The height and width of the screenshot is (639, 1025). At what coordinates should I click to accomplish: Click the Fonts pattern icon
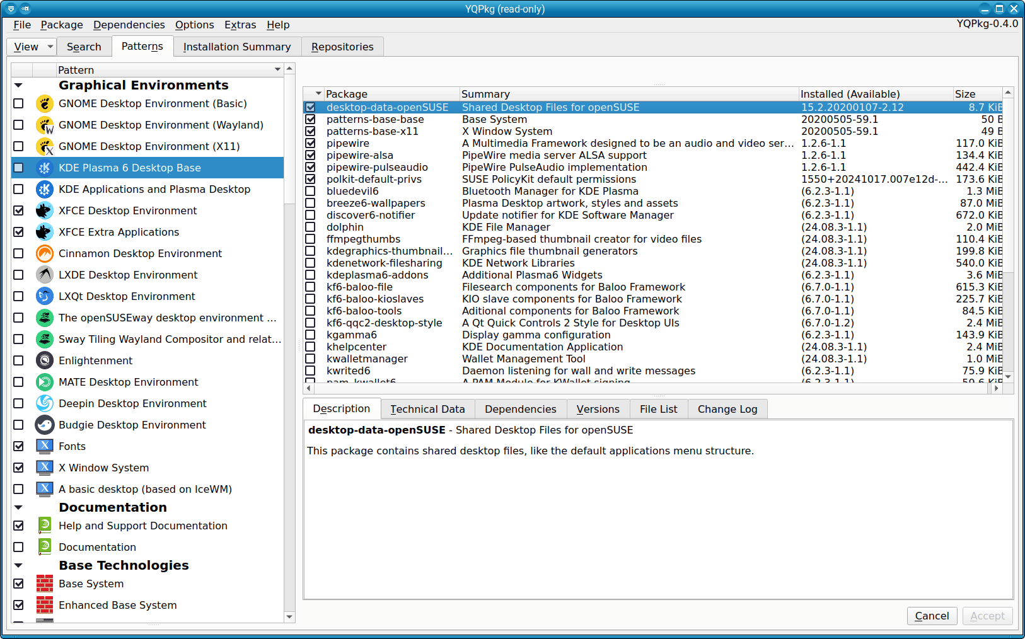coord(44,446)
